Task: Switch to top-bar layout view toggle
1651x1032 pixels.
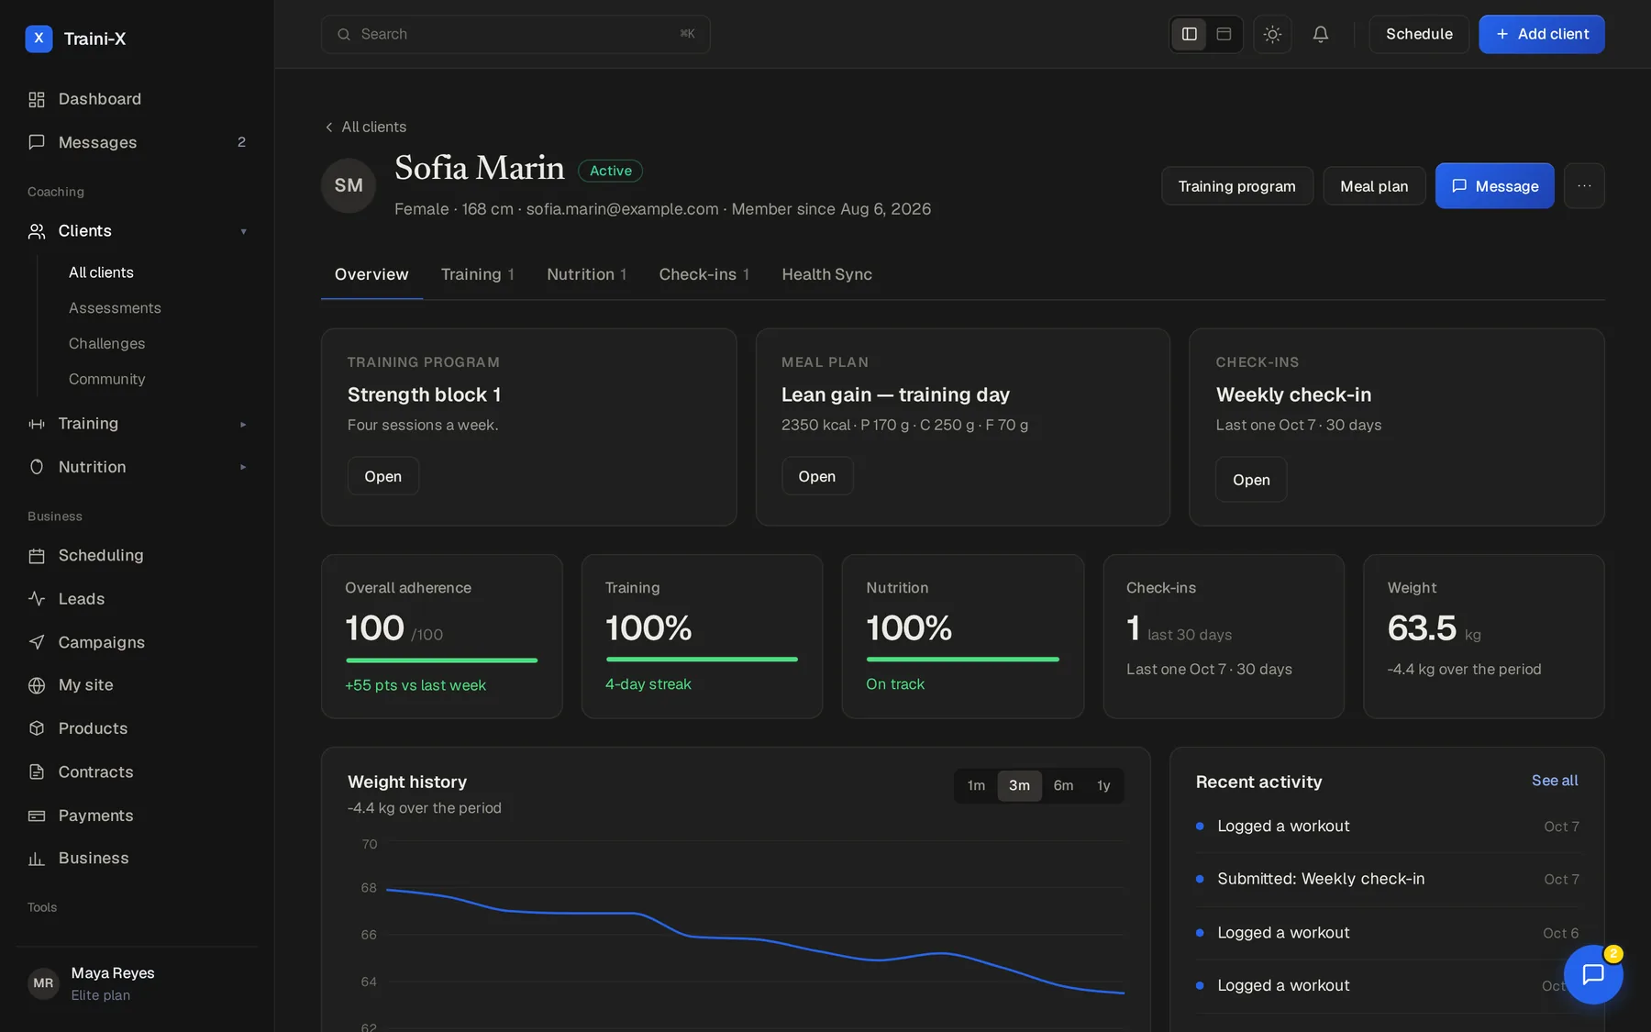Action: 1224,34
